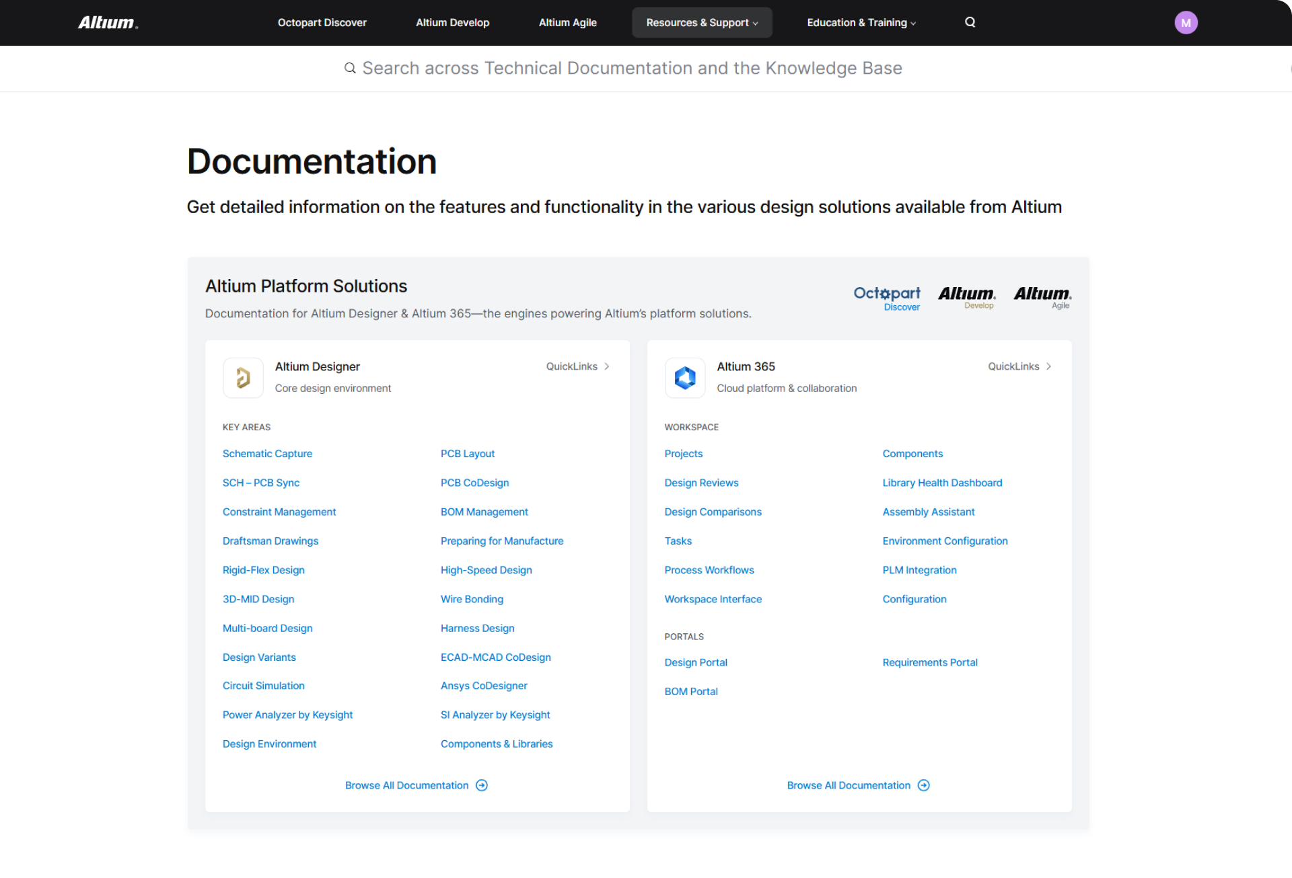This screenshot has height=878, width=1292.
Task: Open PCB CoDesign link
Action: (x=474, y=483)
